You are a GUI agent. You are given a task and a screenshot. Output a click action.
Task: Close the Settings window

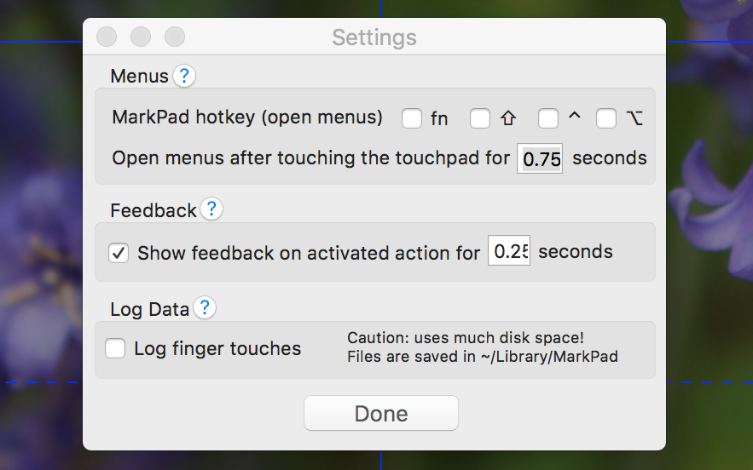pos(107,37)
